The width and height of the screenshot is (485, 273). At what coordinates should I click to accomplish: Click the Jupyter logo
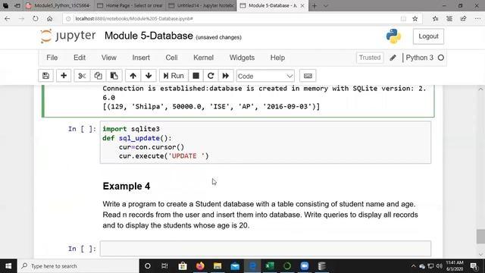tap(68, 36)
